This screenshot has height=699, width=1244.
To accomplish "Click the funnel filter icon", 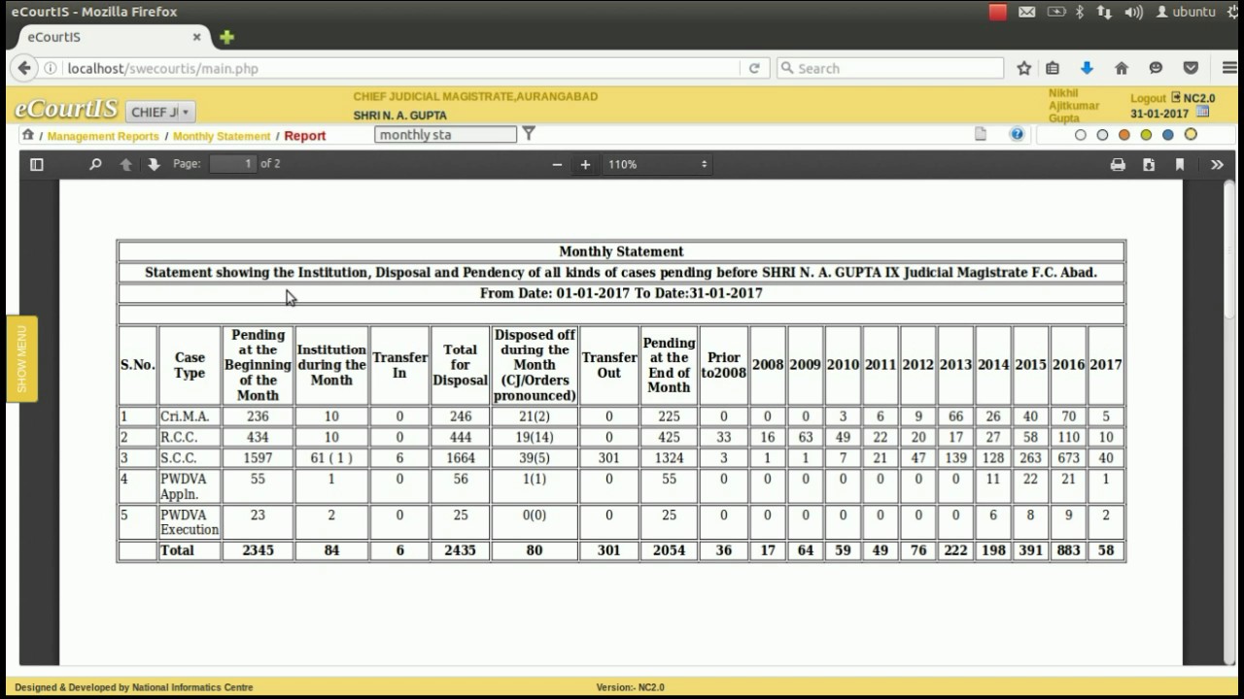I will [x=529, y=134].
